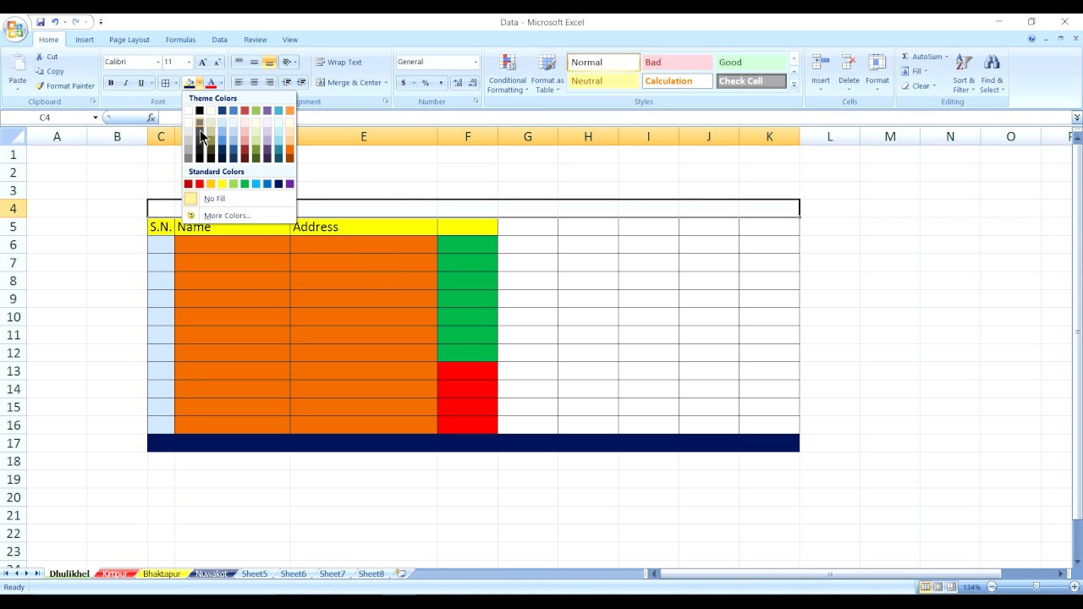Switch to Page Break Preview view button

tap(951, 587)
